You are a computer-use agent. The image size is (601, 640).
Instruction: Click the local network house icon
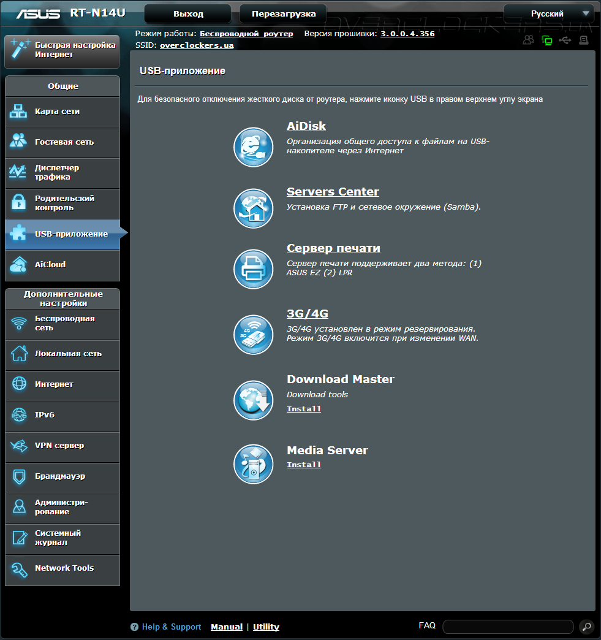click(x=19, y=354)
